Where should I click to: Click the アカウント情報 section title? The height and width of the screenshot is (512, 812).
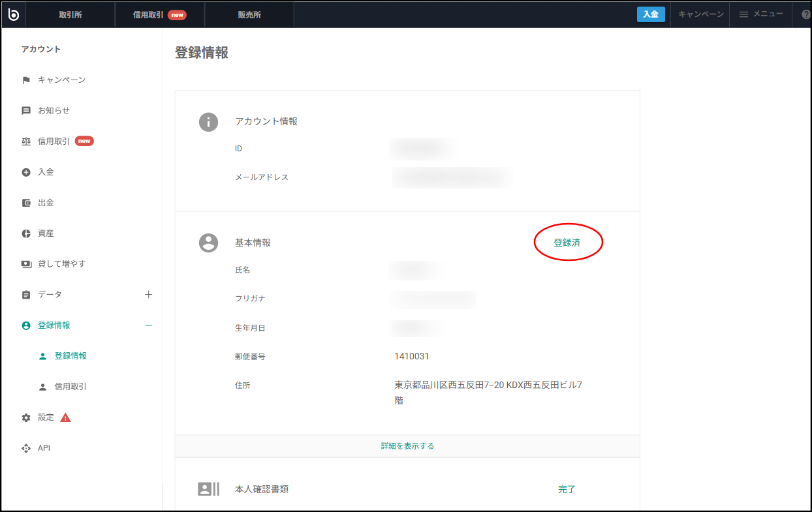(266, 121)
